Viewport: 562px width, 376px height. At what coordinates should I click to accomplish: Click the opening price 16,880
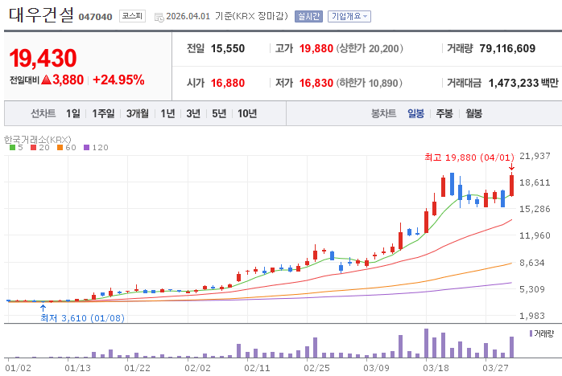[x=228, y=83]
